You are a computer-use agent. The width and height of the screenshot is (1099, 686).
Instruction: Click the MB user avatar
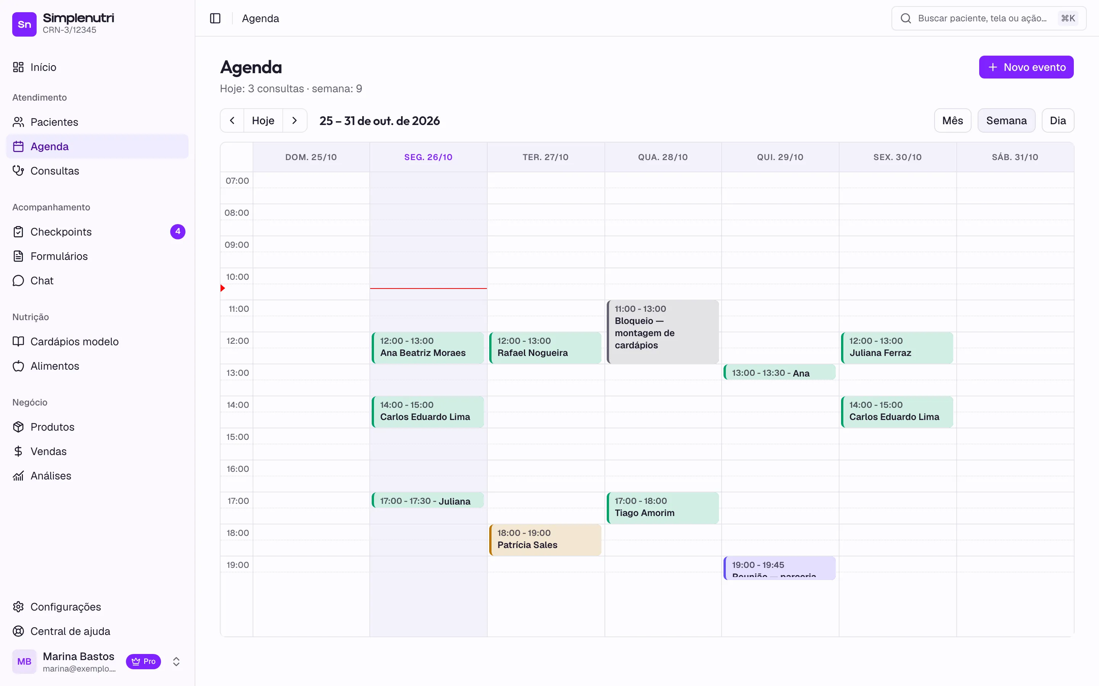[x=24, y=662]
